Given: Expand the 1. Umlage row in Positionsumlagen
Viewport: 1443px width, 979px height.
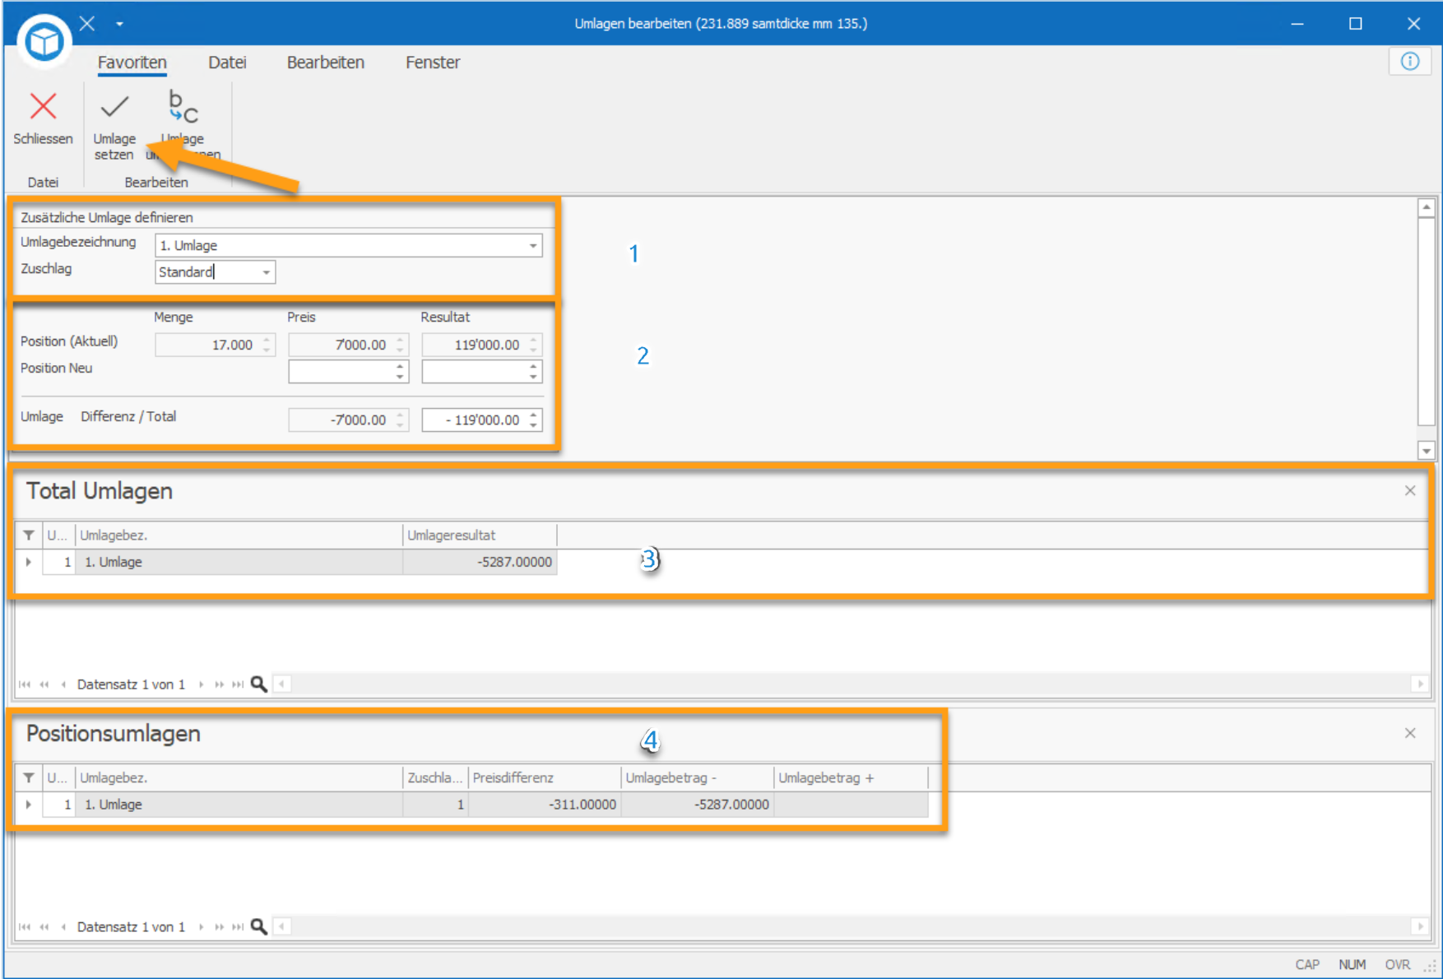Looking at the screenshot, I should point(29,805).
